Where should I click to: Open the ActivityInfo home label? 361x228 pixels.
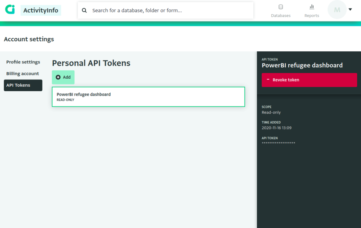click(x=41, y=11)
